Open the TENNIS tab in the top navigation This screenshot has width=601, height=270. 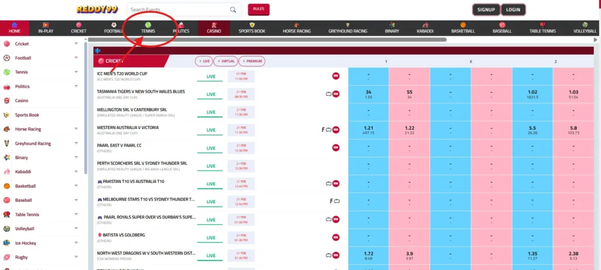click(148, 28)
